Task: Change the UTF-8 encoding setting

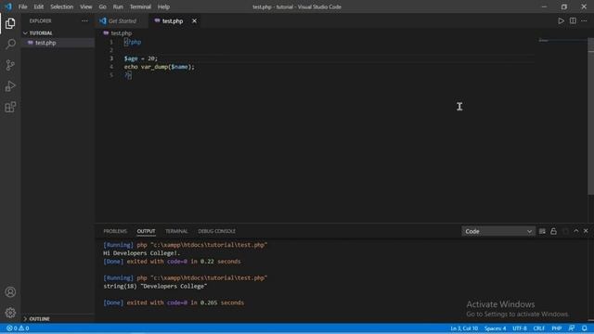Action: [x=520, y=328]
